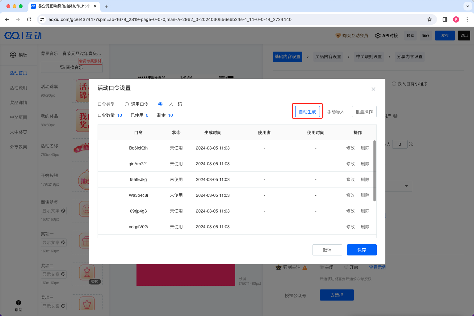Open the 模板 templates icon in sidebar

click(13, 55)
